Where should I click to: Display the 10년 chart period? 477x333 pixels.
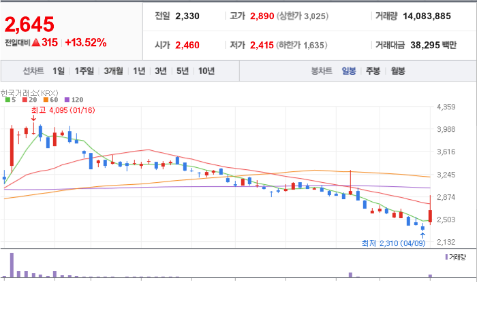(206, 71)
